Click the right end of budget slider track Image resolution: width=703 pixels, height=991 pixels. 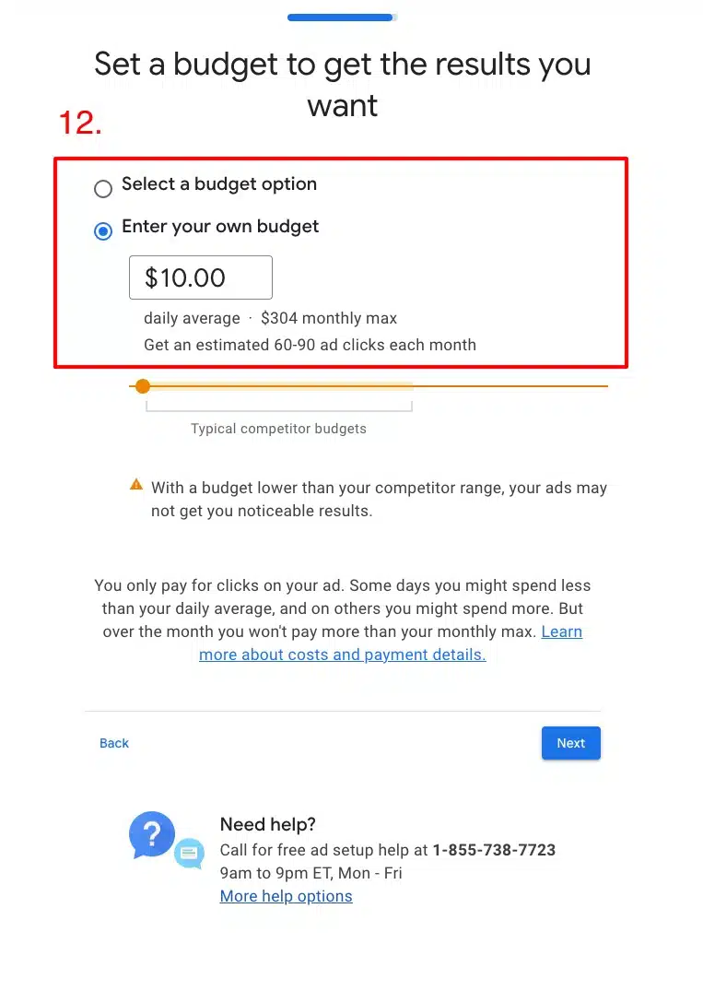(x=603, y=386)
